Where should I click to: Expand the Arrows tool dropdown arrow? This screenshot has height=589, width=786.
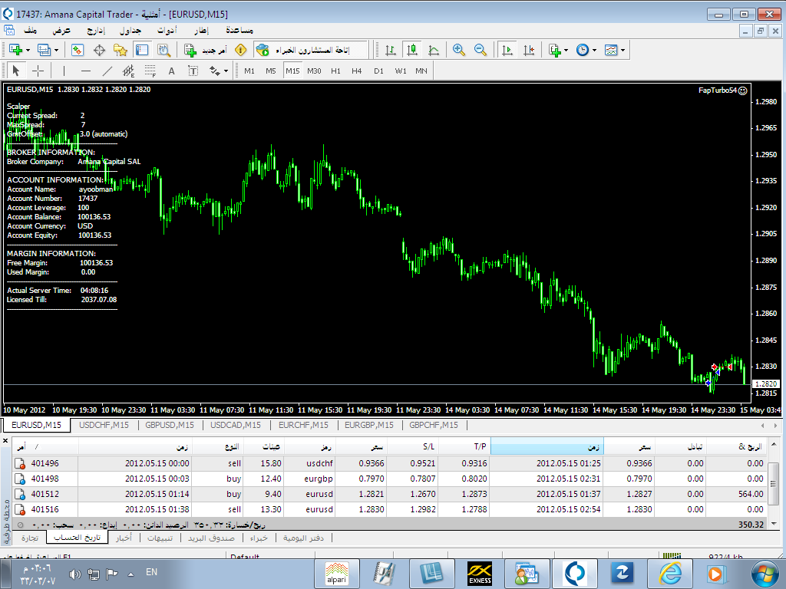(226, 71)
